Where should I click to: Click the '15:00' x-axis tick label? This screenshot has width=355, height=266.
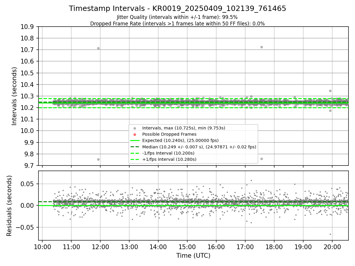pyautogui.click(x=187, y=247)
